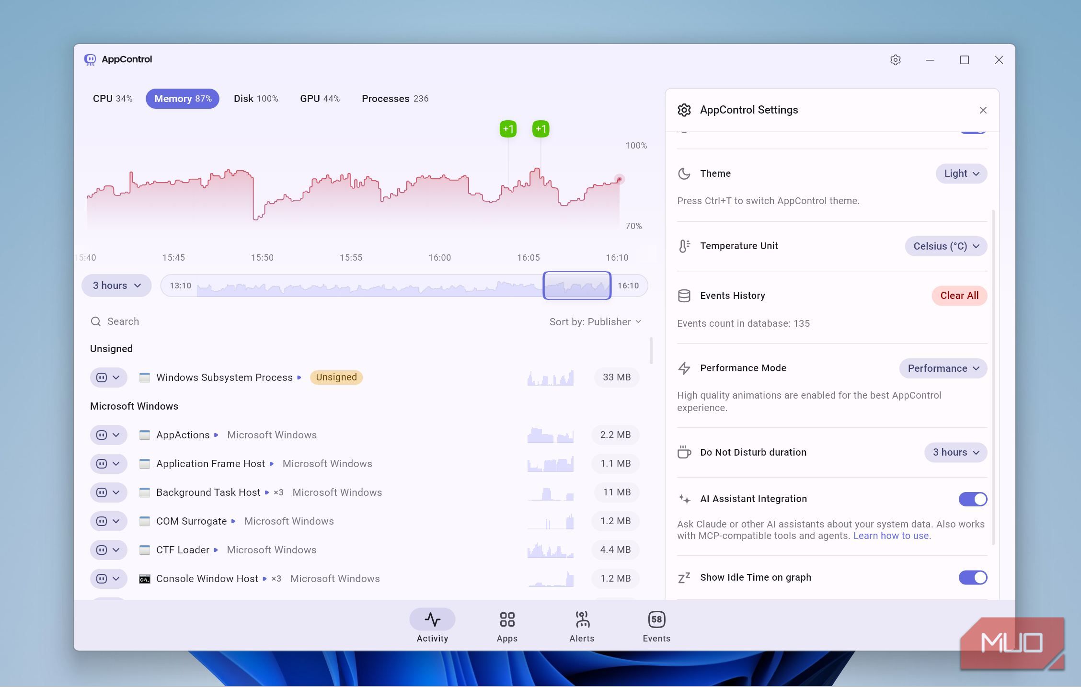
Task: Click the Unsigned badge
Action: click(336, 378)
